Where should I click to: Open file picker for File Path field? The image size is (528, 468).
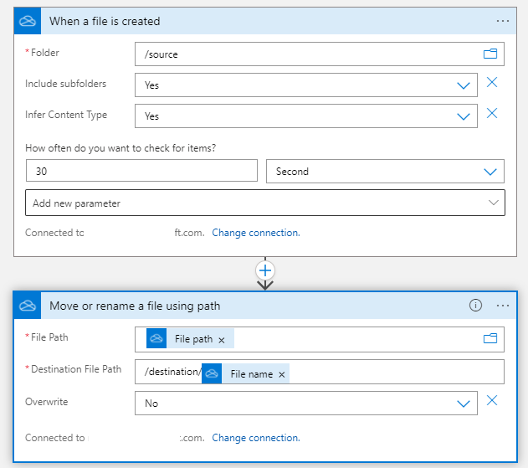tap(490, 338)
